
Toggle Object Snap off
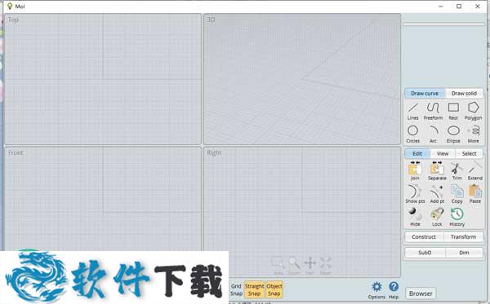click(274, 290)
